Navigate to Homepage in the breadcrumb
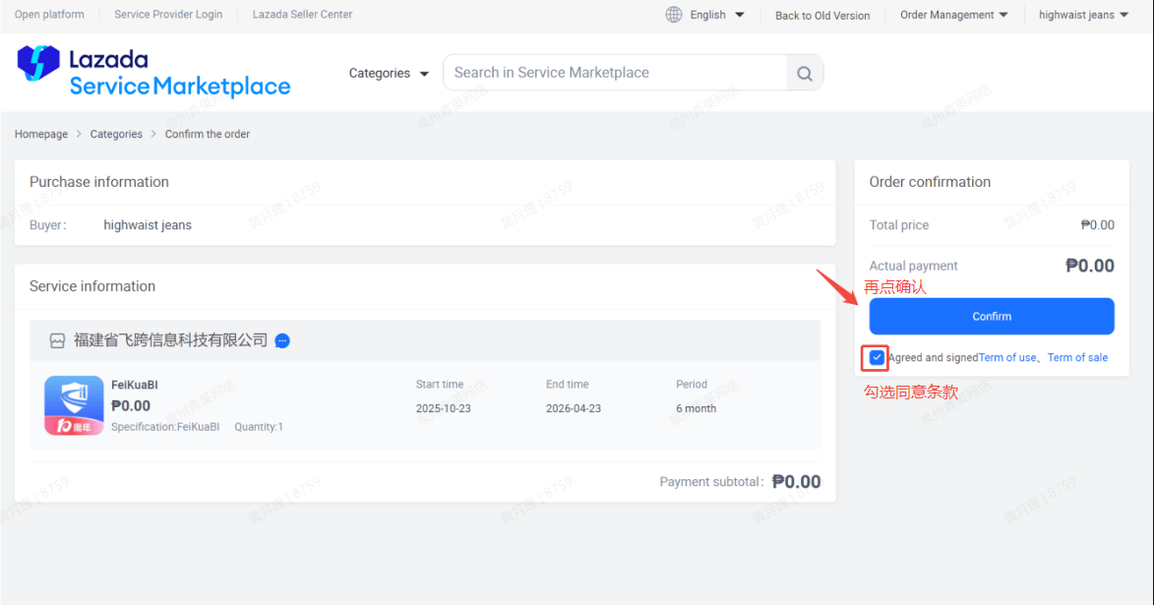 (x=41, y=134)
